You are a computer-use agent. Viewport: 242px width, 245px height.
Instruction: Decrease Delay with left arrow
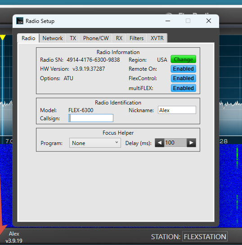tap(160, 143)
